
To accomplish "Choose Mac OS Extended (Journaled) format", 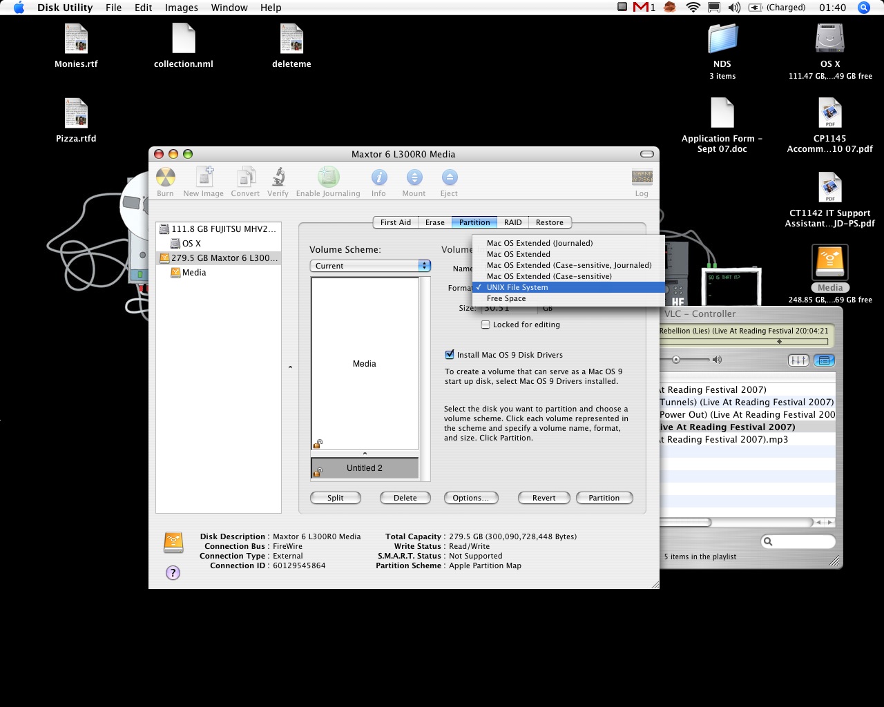I will point(568,243).
